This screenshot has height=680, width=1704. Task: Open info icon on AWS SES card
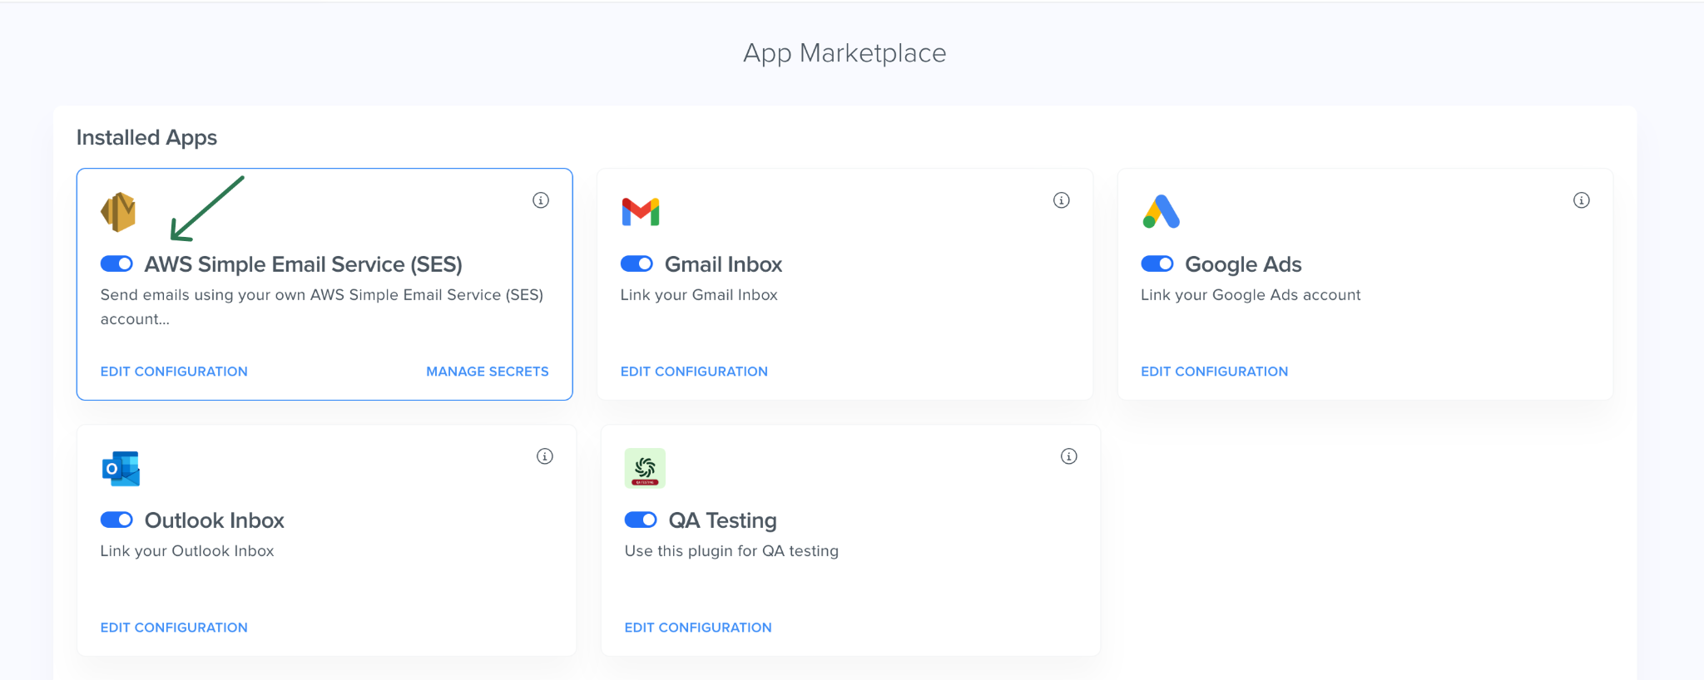click(541, 200)
